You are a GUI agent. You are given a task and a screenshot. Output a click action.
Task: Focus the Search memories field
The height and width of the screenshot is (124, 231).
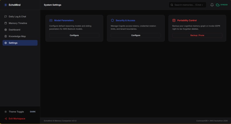187,5
